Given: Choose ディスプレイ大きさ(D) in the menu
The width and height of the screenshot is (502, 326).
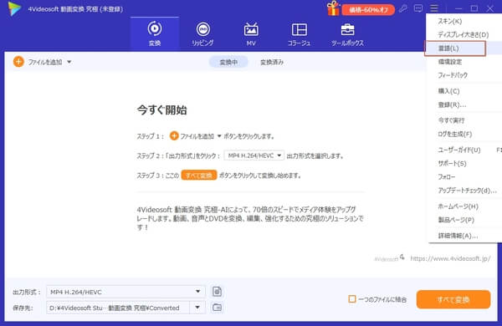Looking at the screenshot, I should pyautogui.click(x=464, y=34).
